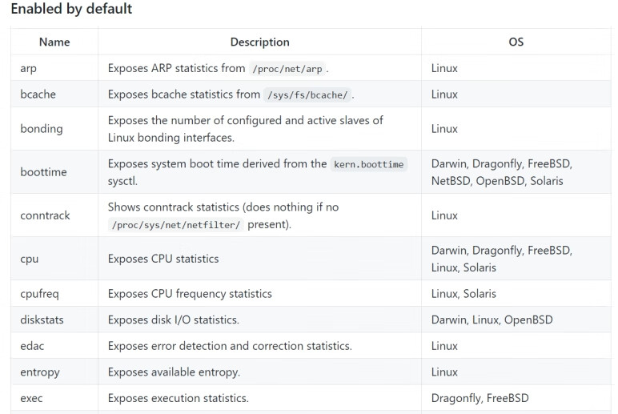This screenshot has height=414, width=618.
Task: Click the boottime collector name
Action: [x=43, y=172]
